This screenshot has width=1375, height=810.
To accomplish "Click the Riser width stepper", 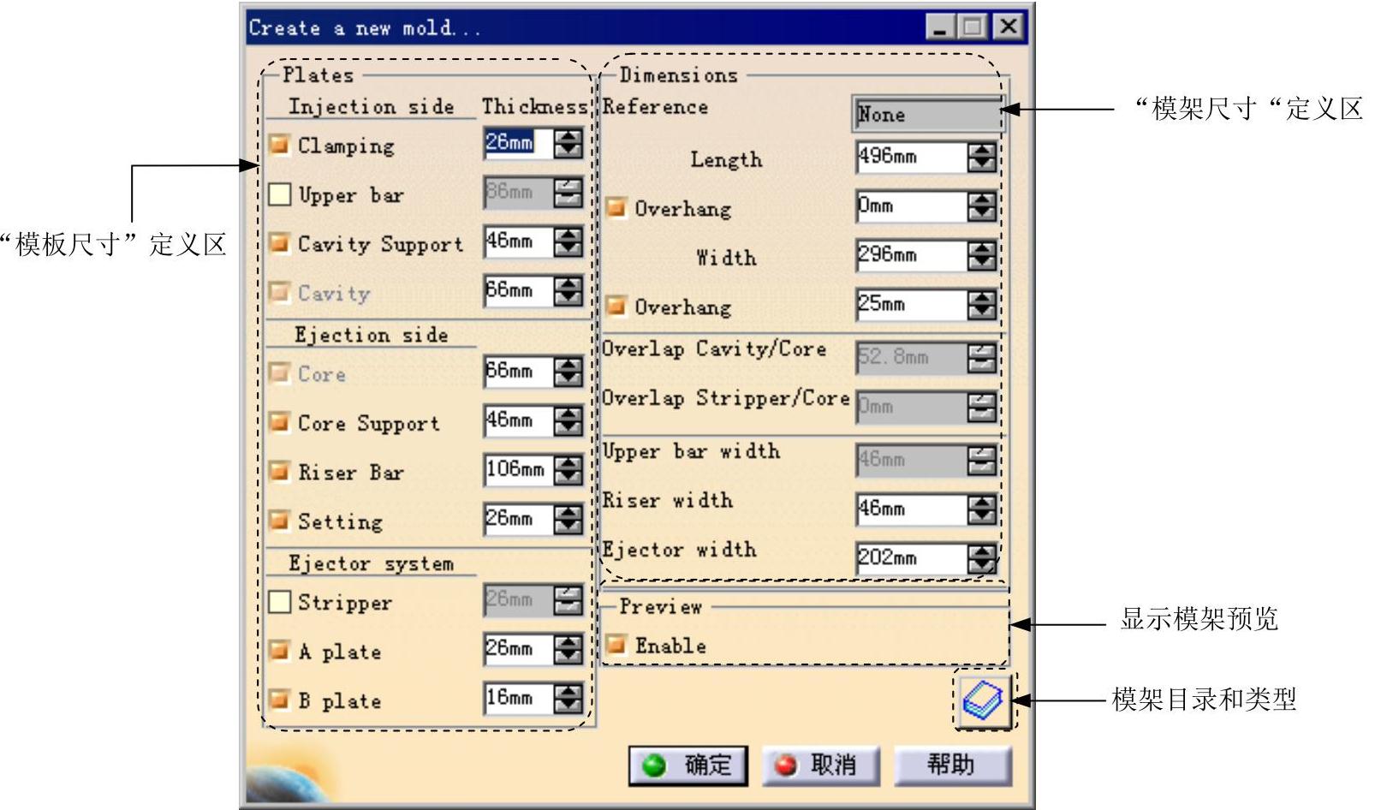I will (x=982, y=509).
